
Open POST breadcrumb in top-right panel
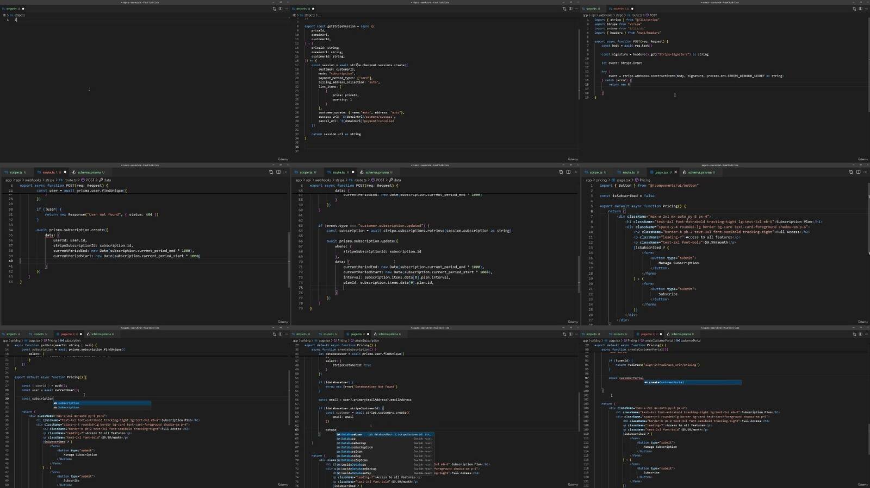point(651,15)
